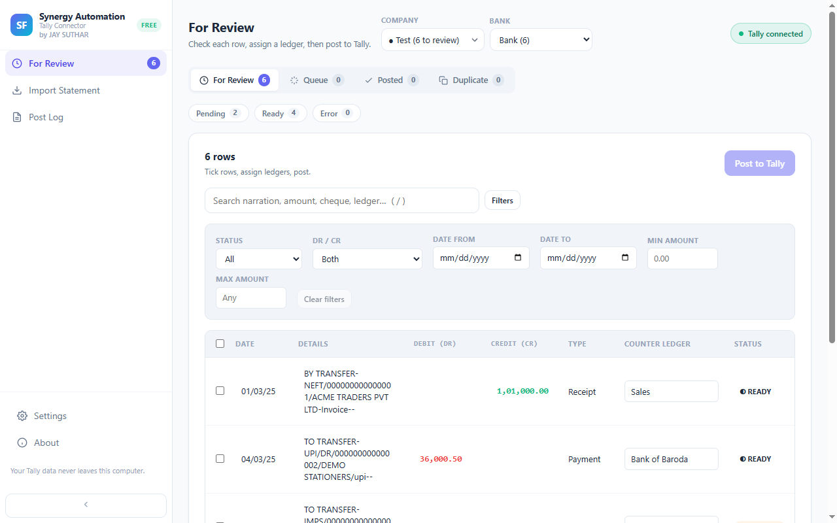
Task: Click the Date To input
Action: (x=589, y=258)
